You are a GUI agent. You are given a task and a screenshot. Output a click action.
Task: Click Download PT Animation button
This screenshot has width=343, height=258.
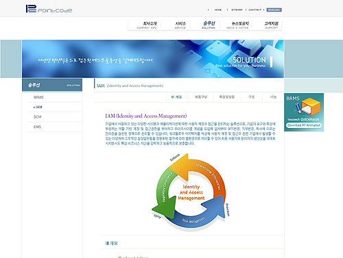click(304, 125)
